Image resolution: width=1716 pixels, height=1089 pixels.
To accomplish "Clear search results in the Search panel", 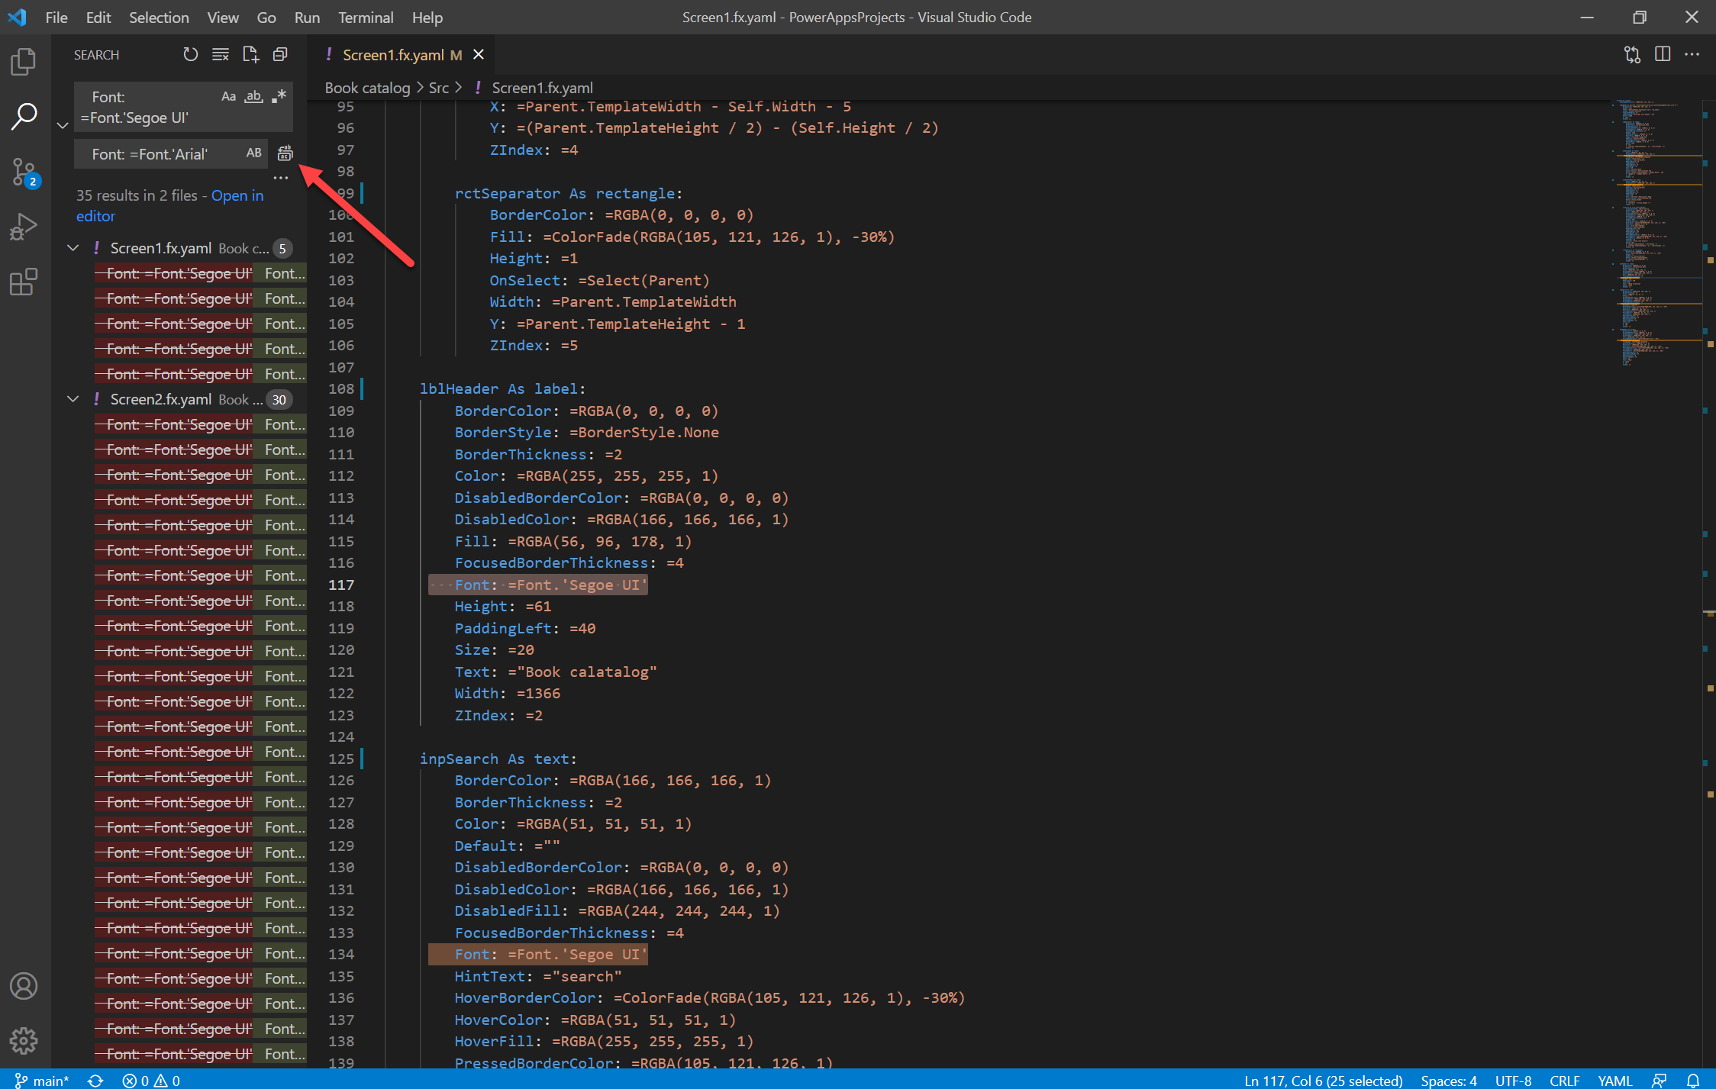I will click(221, 54).
